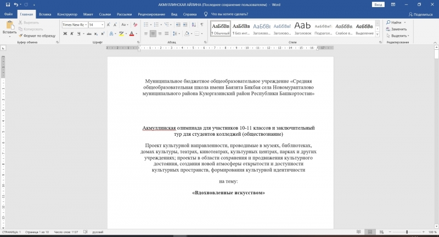The image size is (439, 237).
Task: Toggle italic formatting (К)
Action: click(x=72, y=34)
